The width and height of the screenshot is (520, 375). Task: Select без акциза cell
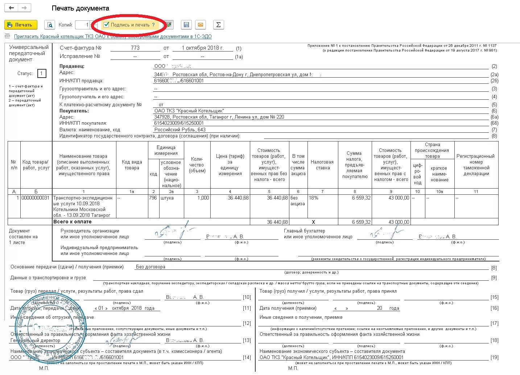pos(298,207)
